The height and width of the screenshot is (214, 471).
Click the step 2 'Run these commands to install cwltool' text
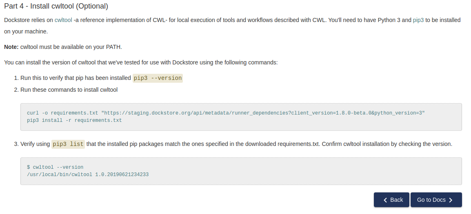pyautogui.click(x=69, y=90)
